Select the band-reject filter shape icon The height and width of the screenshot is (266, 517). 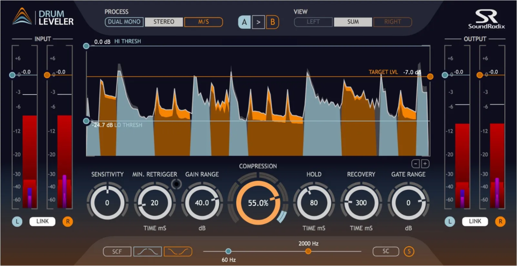click(178, 251)
